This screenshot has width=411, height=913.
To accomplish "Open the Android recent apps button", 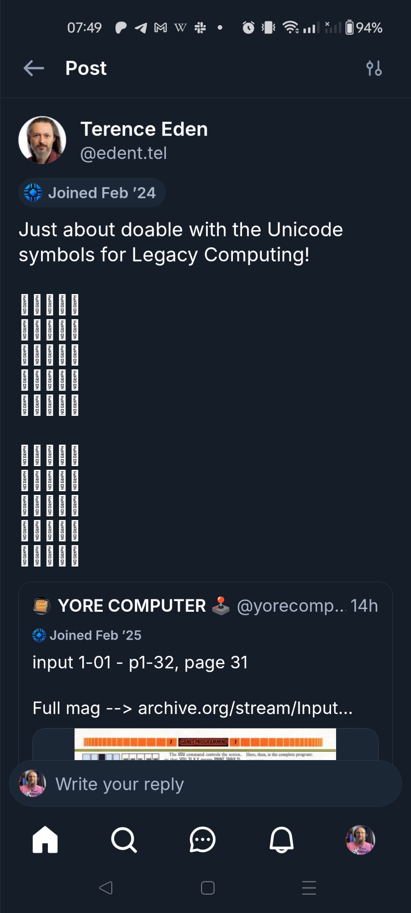I will coord(309,888).
